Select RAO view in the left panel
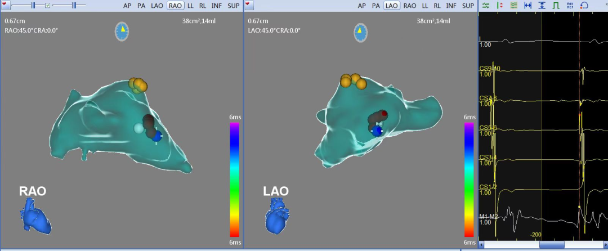Viewport: 608px width, 251px height. (x=175, y=6)
